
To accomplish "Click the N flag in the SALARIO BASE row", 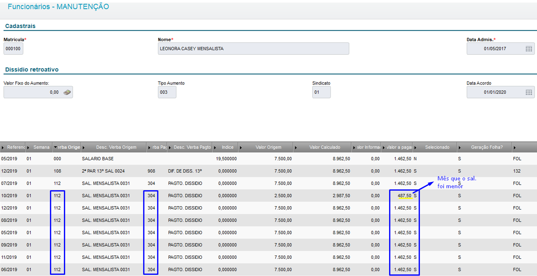I will tap(415, 159).
